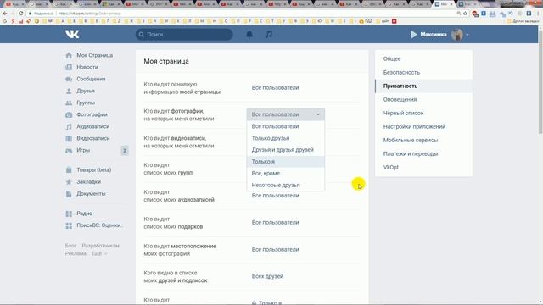Change Всех друзей value for friends list

[267, 276]
